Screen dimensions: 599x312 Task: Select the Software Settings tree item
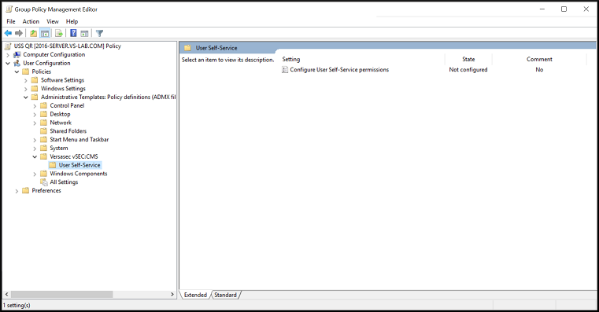[x=62, y=80]
